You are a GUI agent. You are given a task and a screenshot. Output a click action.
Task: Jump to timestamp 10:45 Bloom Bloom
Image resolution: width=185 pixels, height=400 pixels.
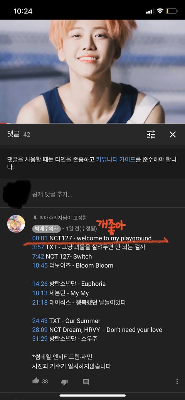(x=40, y=265)
